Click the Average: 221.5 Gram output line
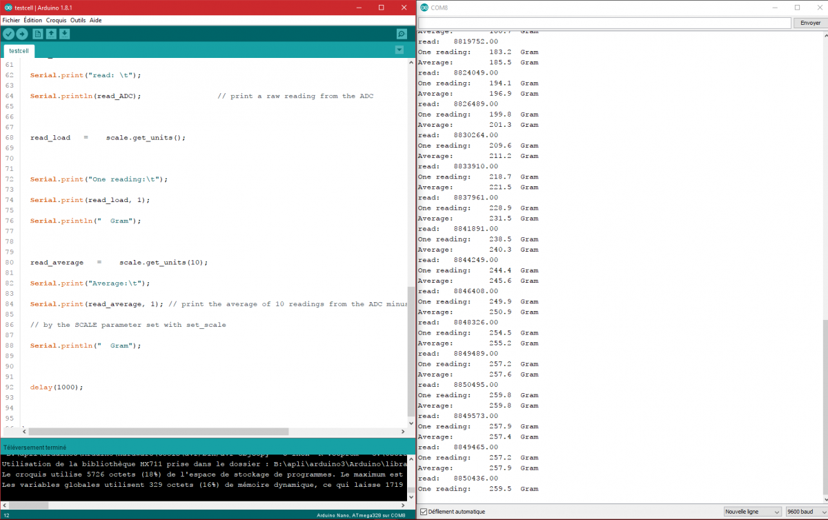Viewport: 828px width, 520px height. coord(478,187)
